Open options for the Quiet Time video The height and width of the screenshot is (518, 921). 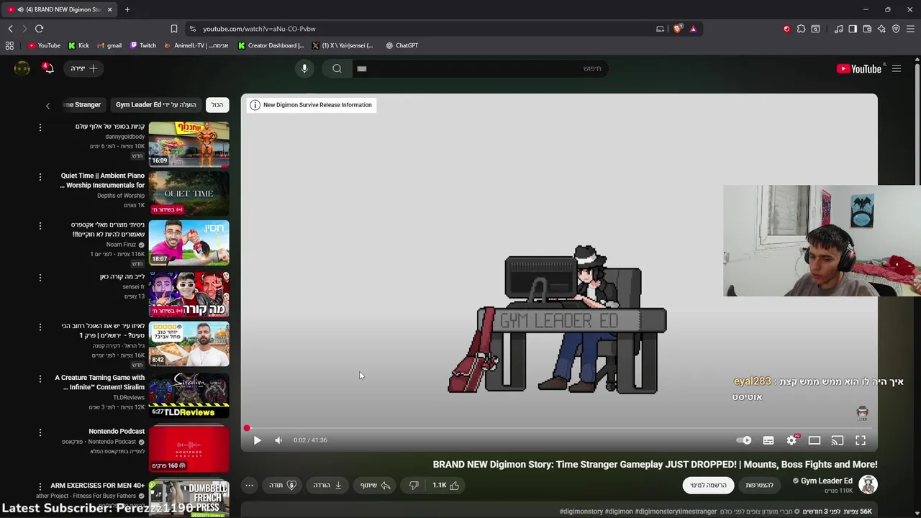pos(40,176)
